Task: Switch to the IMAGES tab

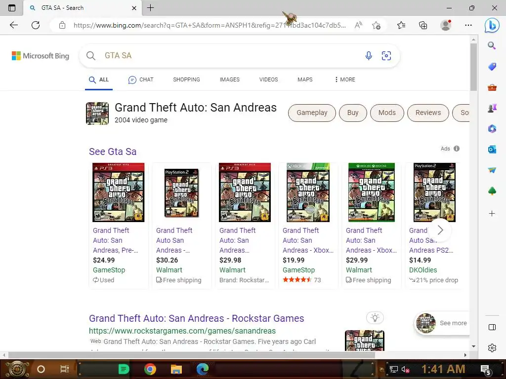Action: (x=229, y=79)
